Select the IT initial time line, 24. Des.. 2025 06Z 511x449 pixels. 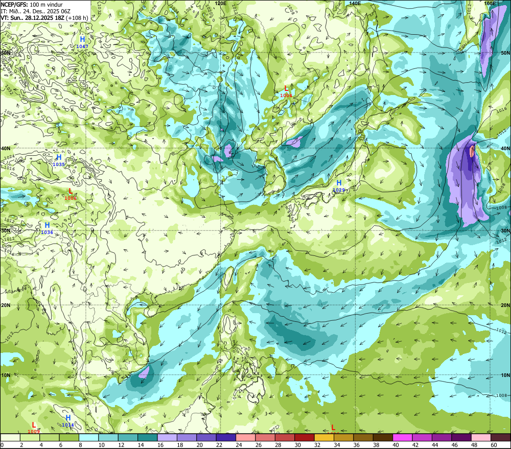(x=35, y=11)
